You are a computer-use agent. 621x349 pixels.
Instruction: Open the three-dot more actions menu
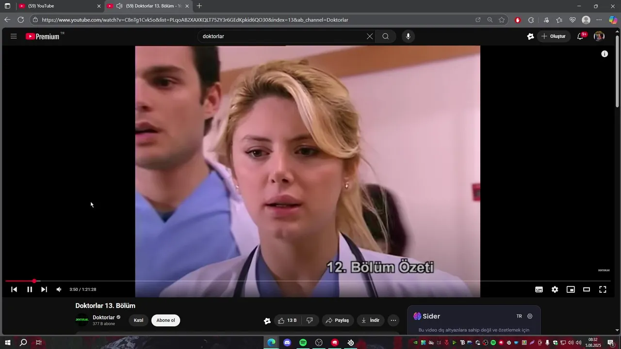(393, 320)
